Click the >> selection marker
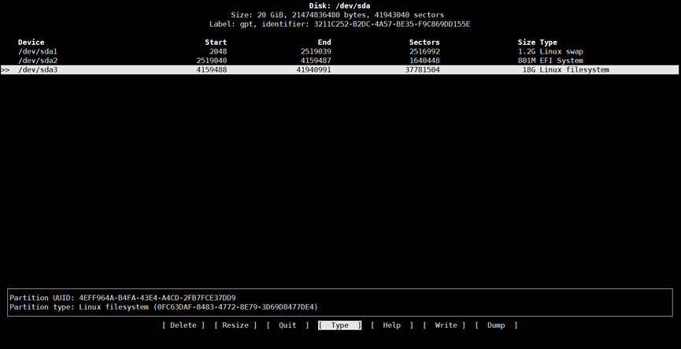The height and width of the screenshot is (349, 681). [6, 70]
